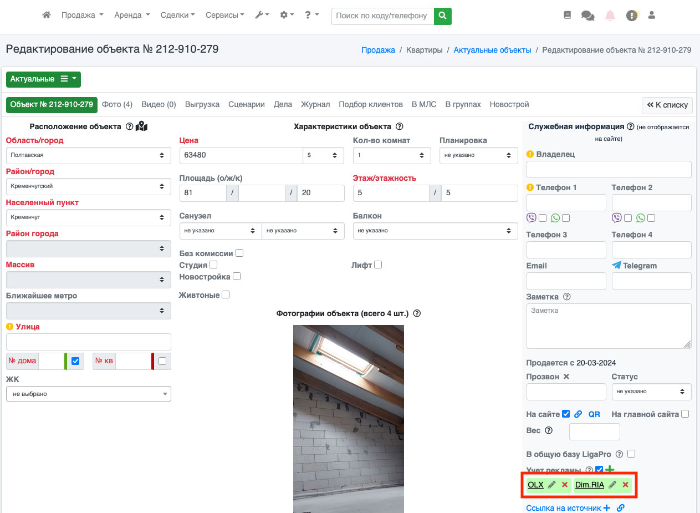700x513 pixels.
Task: Open the map icon beside Расположение объекта
Action: coord(141,126)
